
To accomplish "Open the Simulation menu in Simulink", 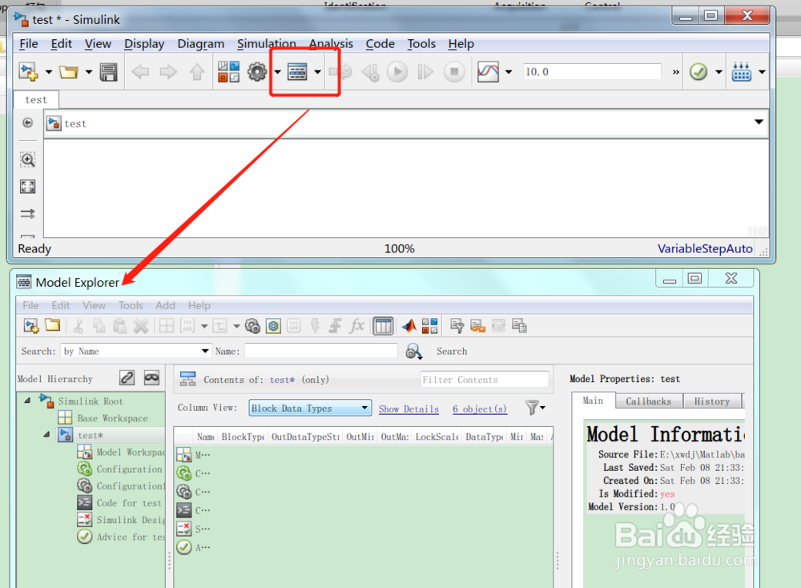I will [x=266, y=44].
